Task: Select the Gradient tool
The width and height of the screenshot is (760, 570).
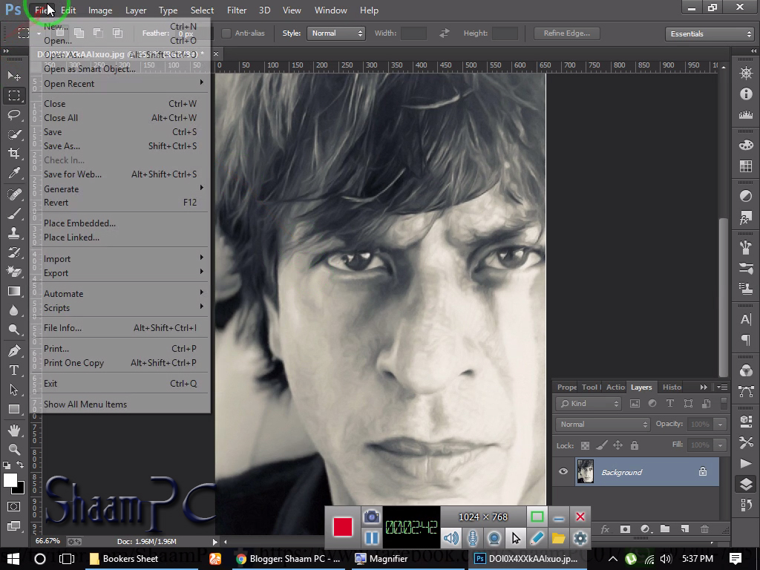Action: (14, 291)
